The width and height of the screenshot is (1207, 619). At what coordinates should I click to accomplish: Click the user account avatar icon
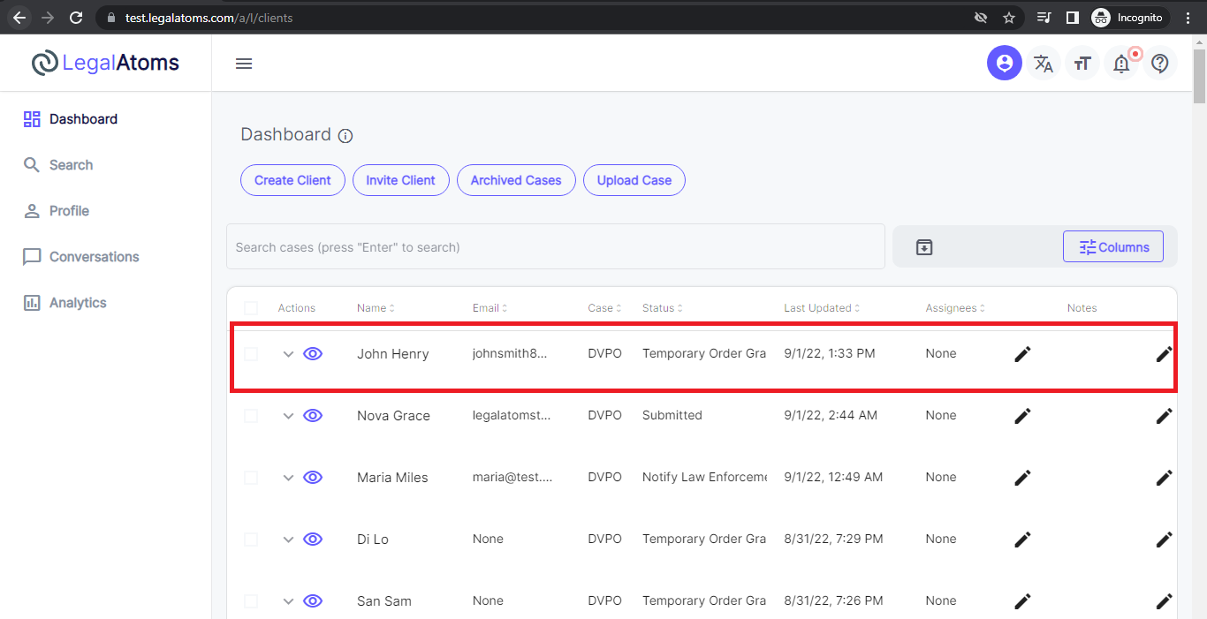click(1004, 64)
